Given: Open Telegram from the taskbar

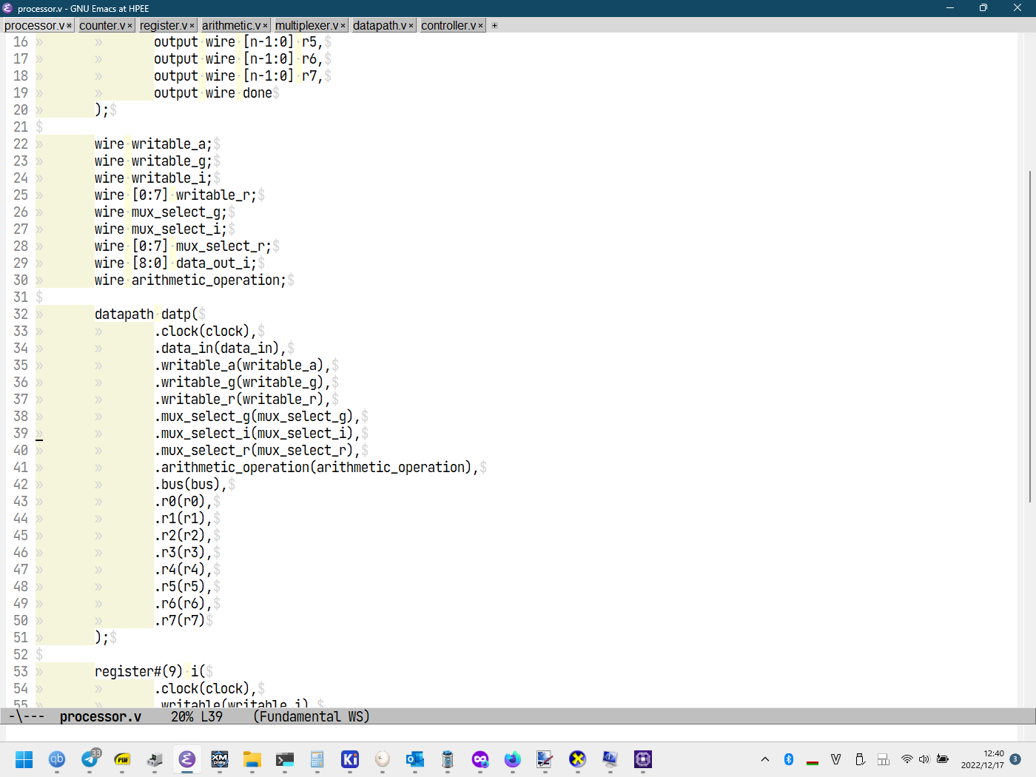Looking at the screenshot, I should (90, 759).
